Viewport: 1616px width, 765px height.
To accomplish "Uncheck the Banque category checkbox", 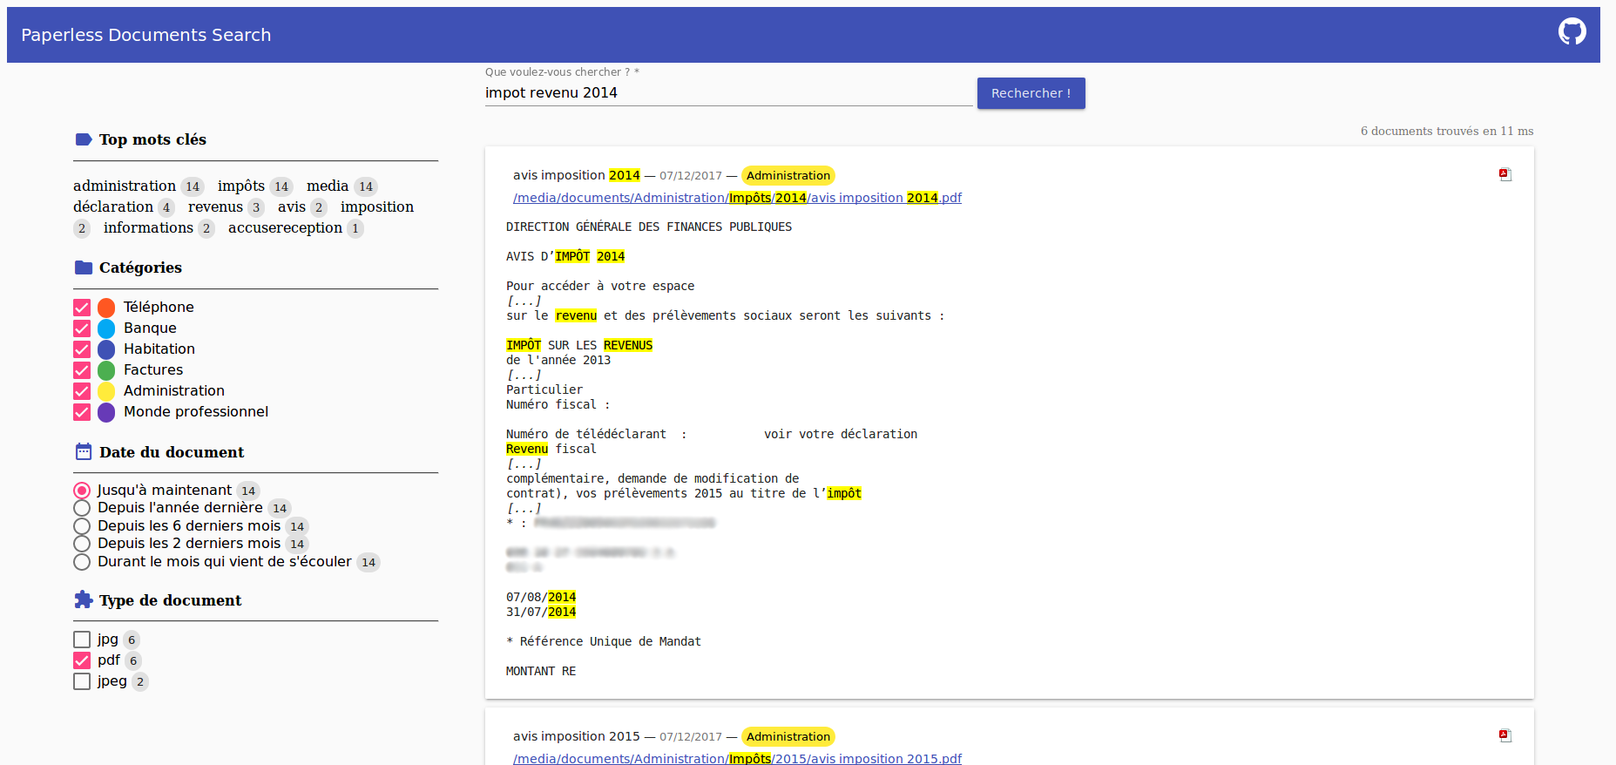I will (82, 328).
